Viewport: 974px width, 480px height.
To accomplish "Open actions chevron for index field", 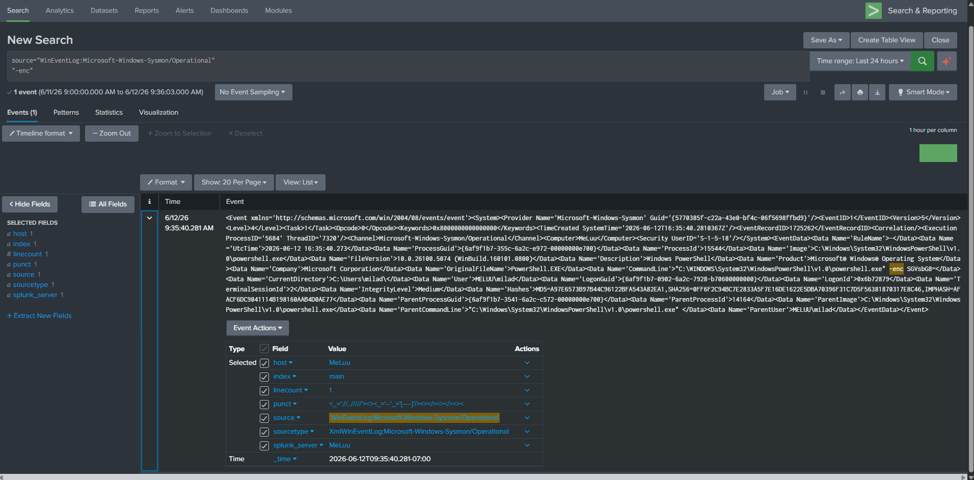I will coord(527,377).
